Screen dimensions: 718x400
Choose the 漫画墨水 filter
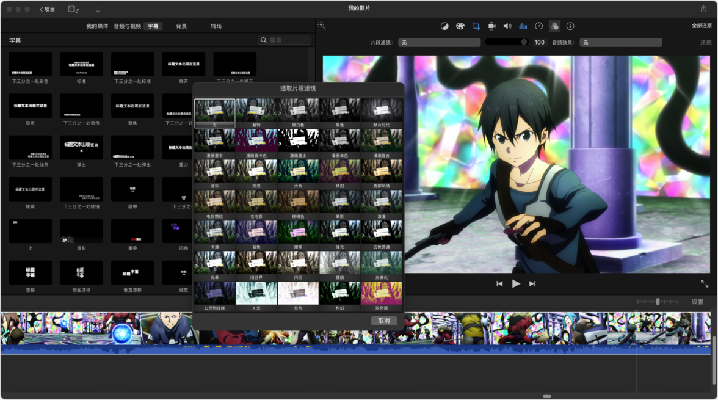pyautogui.click(x=298, y=144)
